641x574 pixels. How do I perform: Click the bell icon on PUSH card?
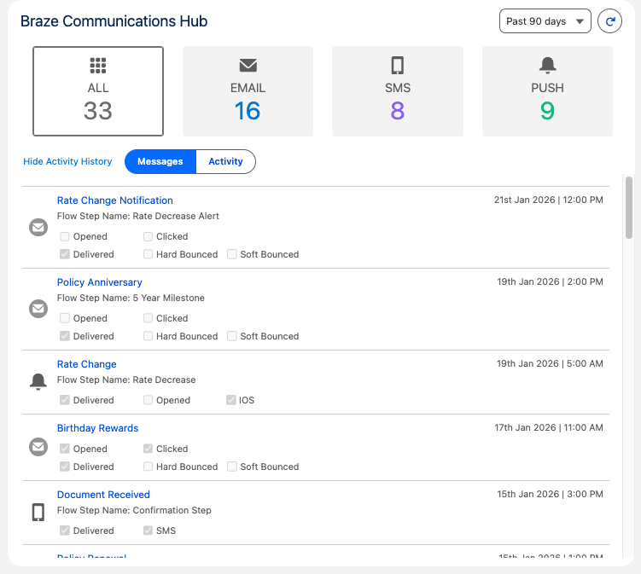coord(547,65)
